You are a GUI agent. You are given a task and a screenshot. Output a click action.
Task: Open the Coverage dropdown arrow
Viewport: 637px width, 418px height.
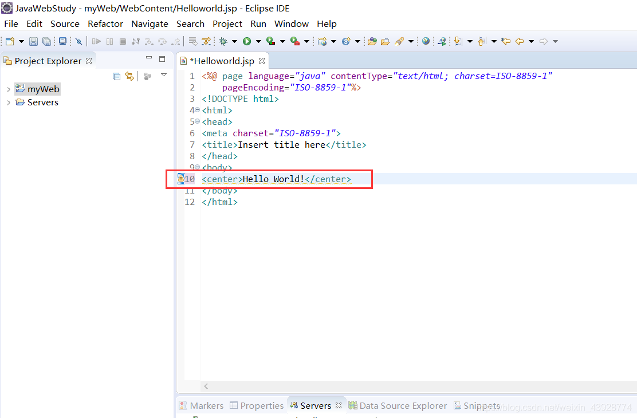coord(282,41)
